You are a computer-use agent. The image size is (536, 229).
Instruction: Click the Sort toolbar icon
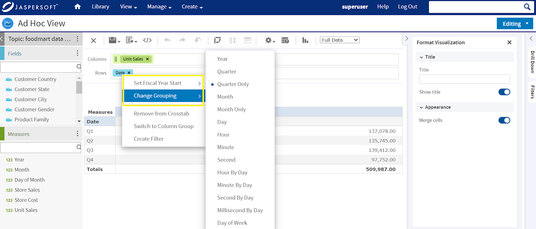coord(232,40)
